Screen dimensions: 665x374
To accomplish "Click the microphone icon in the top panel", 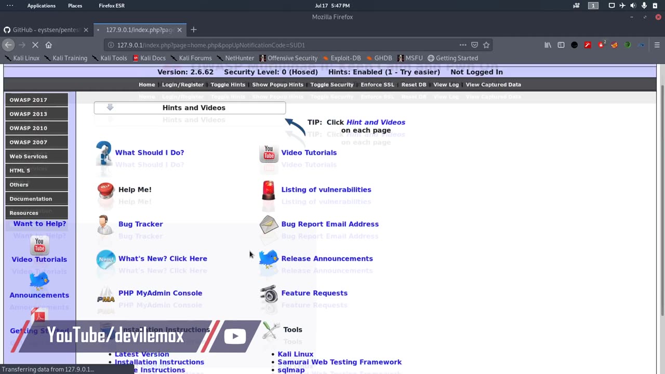I will [x=644, y=6].
